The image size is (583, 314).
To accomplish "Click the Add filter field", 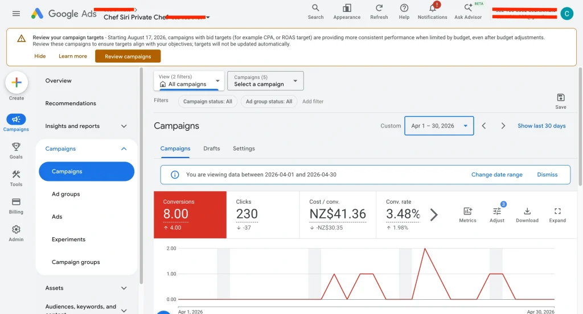I will click(x=313, y=101).
